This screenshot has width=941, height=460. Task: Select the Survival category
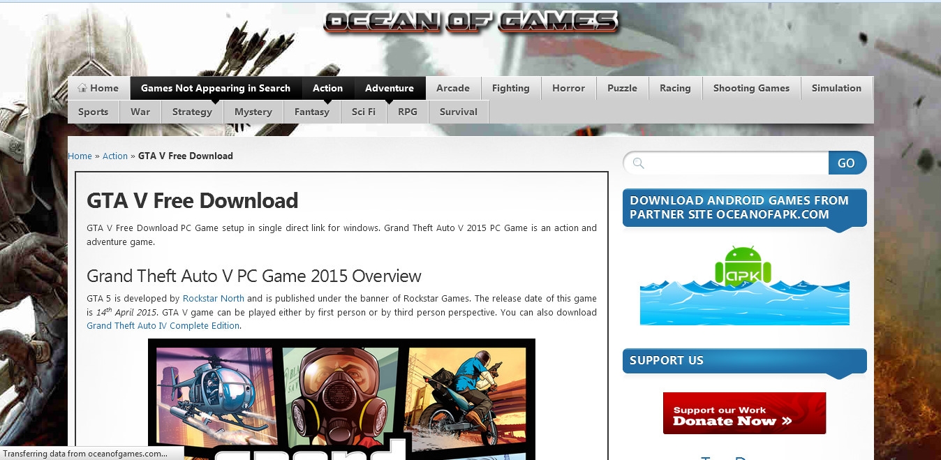(x=458, y=112)
